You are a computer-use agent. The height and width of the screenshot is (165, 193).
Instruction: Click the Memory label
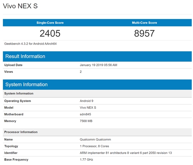click(x=10, y=121)
